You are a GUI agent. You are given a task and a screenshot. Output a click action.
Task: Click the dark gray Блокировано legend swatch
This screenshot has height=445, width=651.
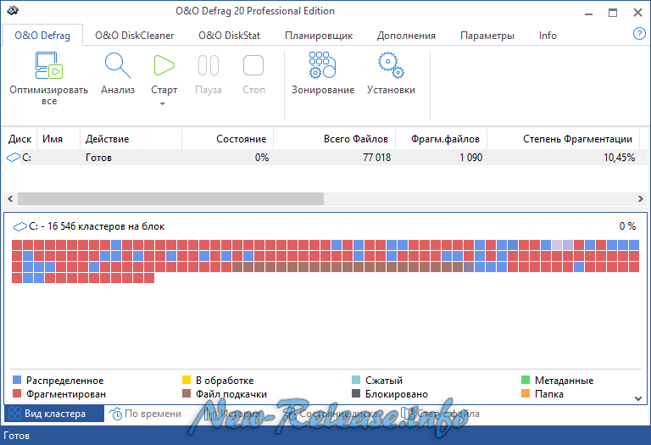356,393
